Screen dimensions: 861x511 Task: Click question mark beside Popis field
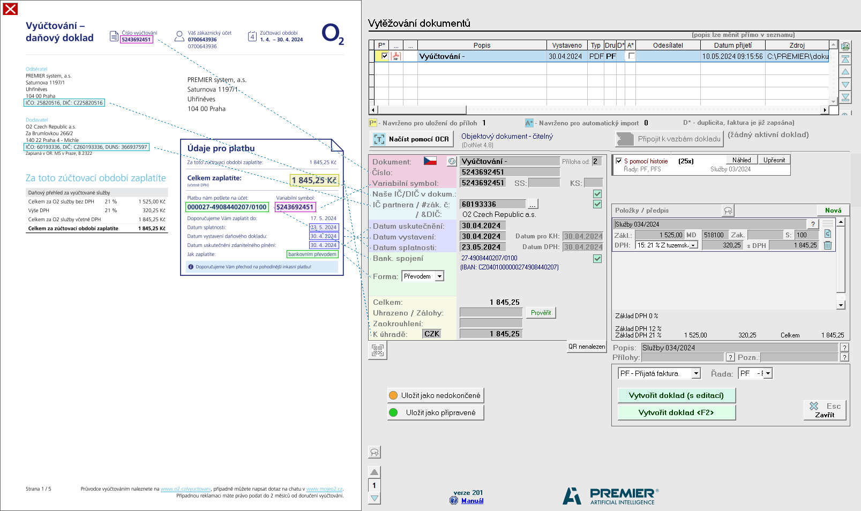(844, 348)
